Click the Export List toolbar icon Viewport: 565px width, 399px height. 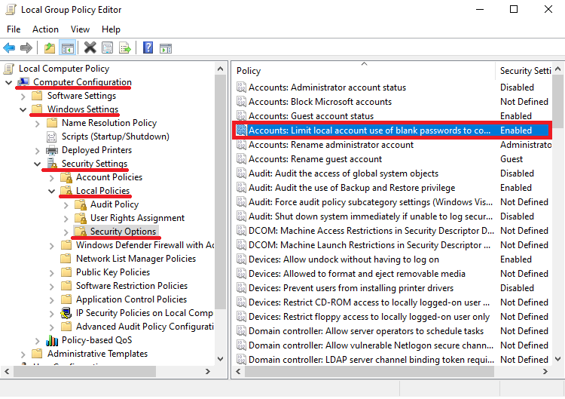[x=124, y=48]
